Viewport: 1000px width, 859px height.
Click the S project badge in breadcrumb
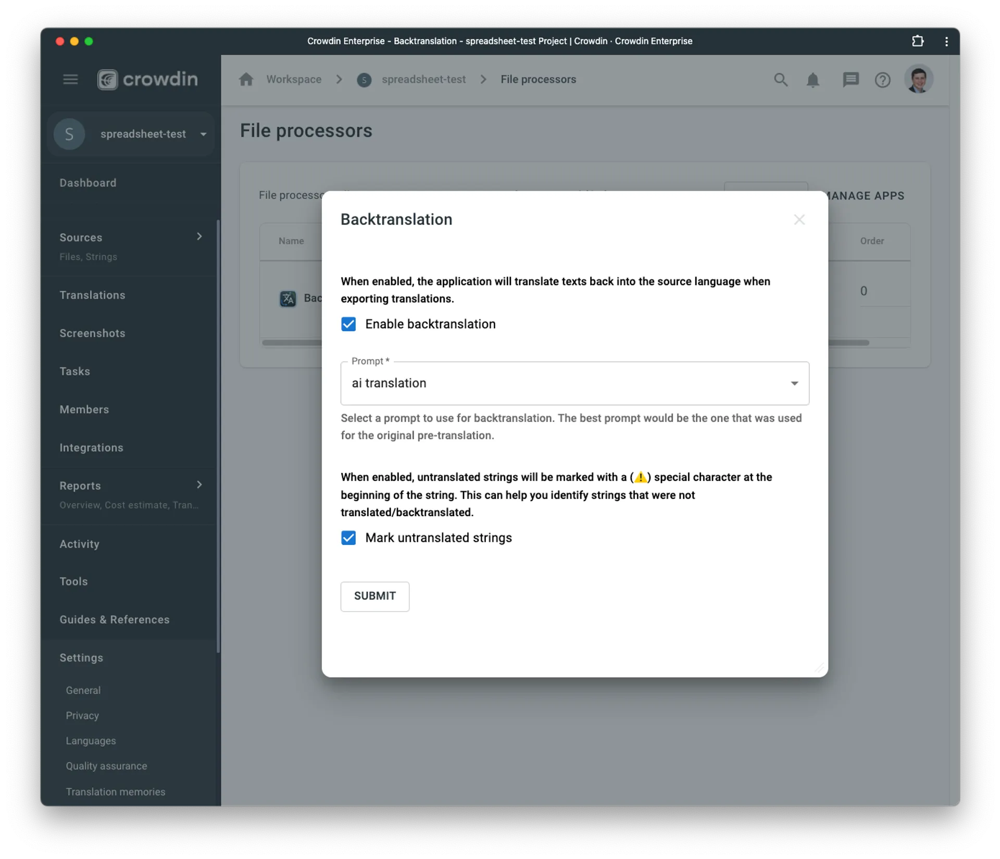(364, 80)
